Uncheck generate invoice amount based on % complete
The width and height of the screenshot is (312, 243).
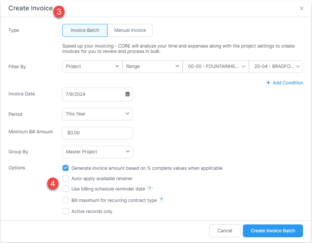click(x=66, y=168)
